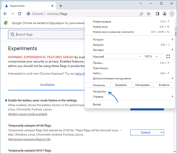Decrease zoom with minus button
This screenshot has height=154, width=177.
139,56
